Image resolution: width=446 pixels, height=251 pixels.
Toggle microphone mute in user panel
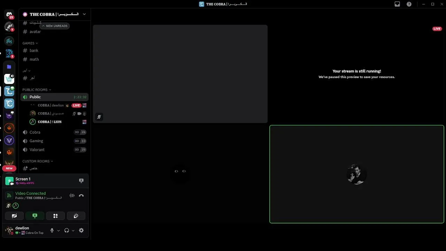(52, 230)
